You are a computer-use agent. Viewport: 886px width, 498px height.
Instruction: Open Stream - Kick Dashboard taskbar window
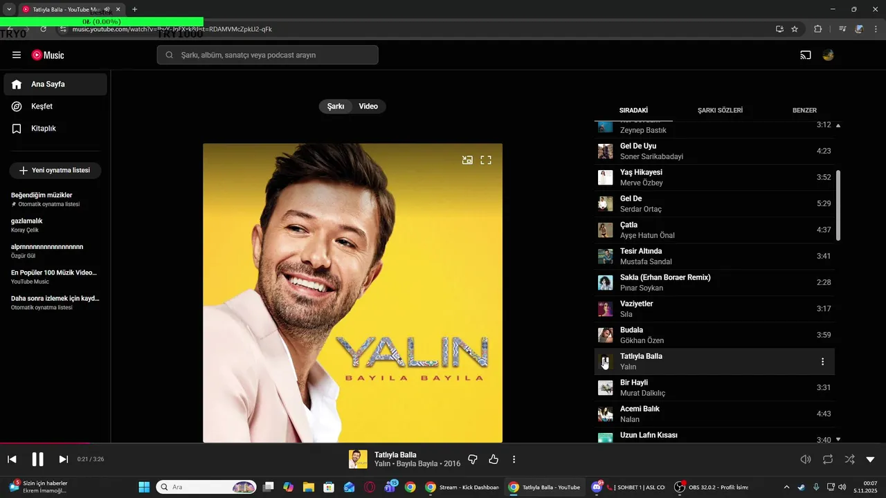pyautogui.click(x=462, y=487)
